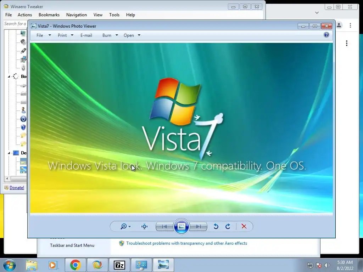The image size is (363, 272).
Task: Open Photo Viewer help via blue question icon
Action: [x=326, y=35]
